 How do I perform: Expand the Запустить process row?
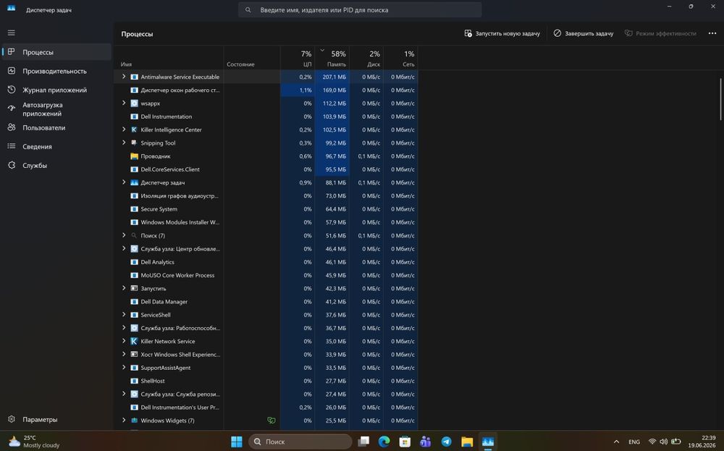click(124, 288)
